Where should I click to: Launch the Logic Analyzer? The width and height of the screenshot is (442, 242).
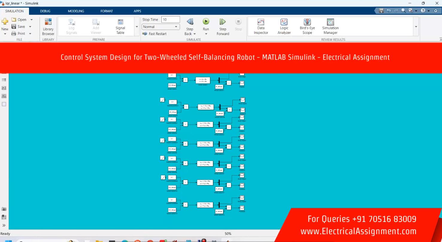(284, 26)
